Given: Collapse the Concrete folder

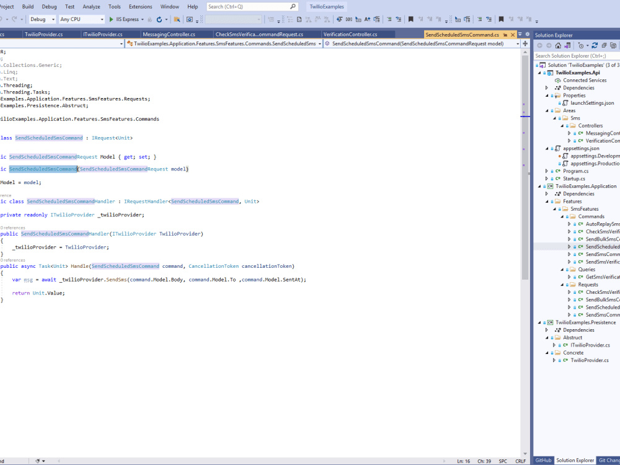Looking at the screenshot, I should click(547, 353).
